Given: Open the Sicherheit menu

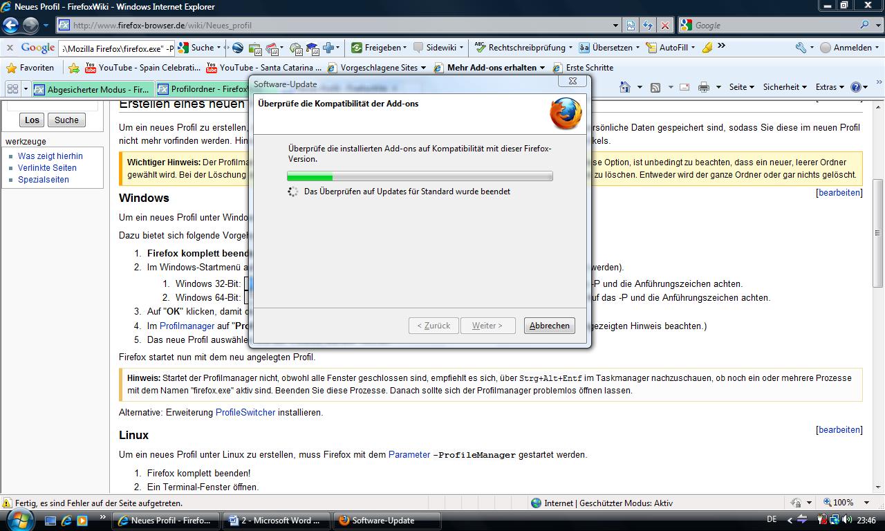Looking at the screenshot, I should pos(785,87).
